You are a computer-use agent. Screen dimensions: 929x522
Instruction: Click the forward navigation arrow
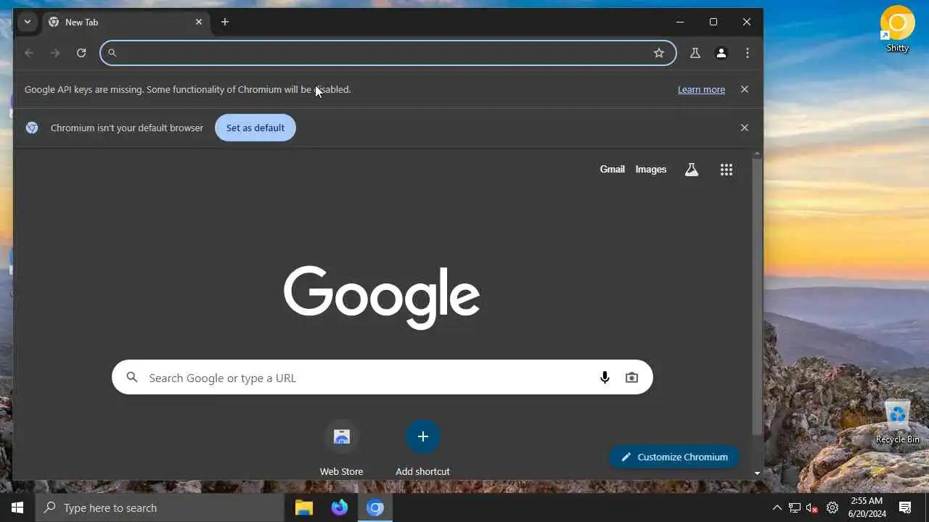55,53
